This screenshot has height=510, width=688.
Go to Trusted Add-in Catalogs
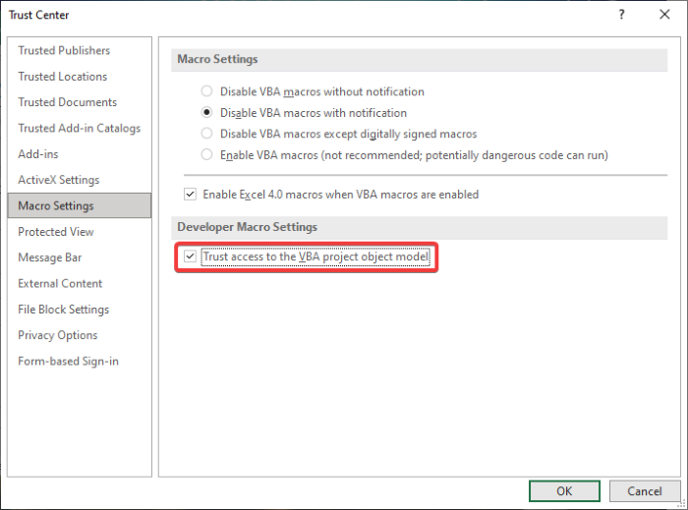click(79, 129)
